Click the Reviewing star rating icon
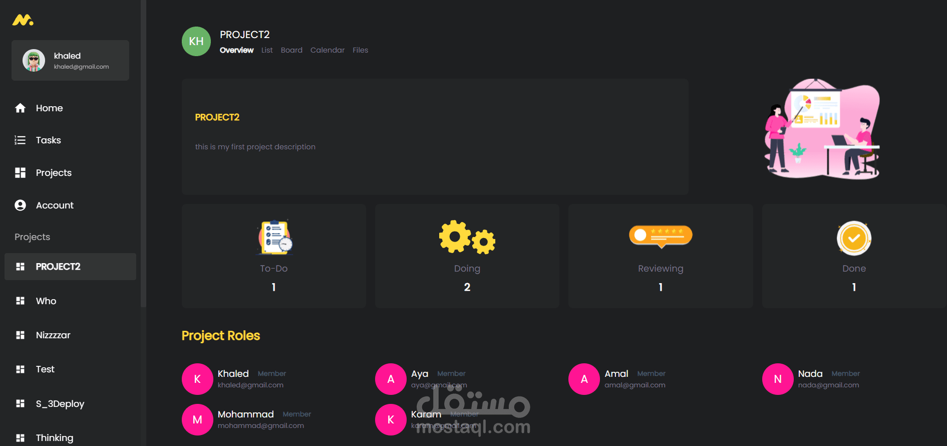This screenshot has width=947, height=446. [x=661, y=237]
